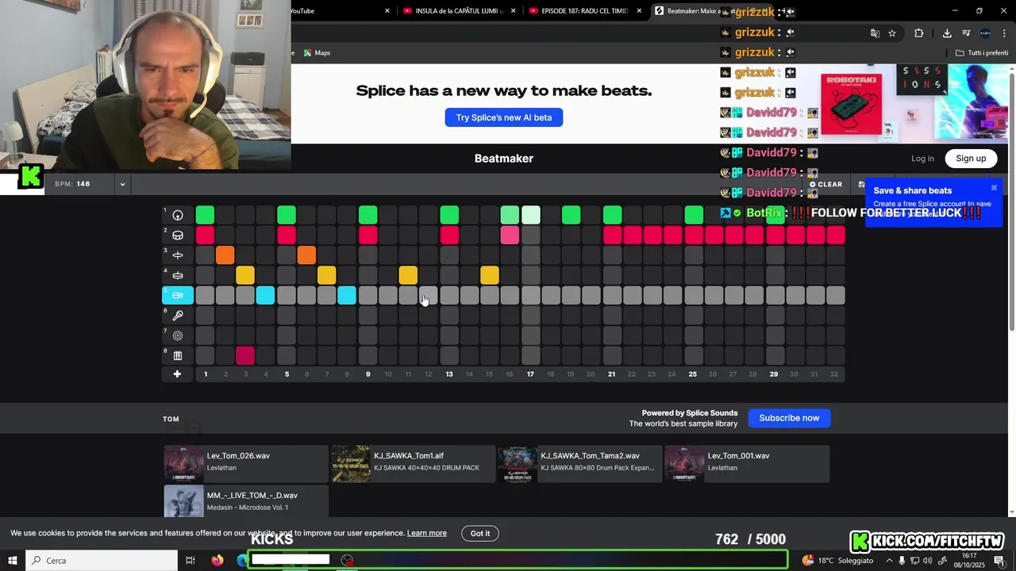Image resolution: width=1016 pixels, height=571 pixels.
Task: Open the browser extensions puzzle icon
Action: (918, 33)
